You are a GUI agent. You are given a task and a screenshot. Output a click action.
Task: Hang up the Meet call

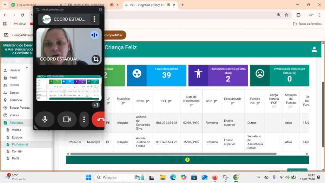point(99,119)
